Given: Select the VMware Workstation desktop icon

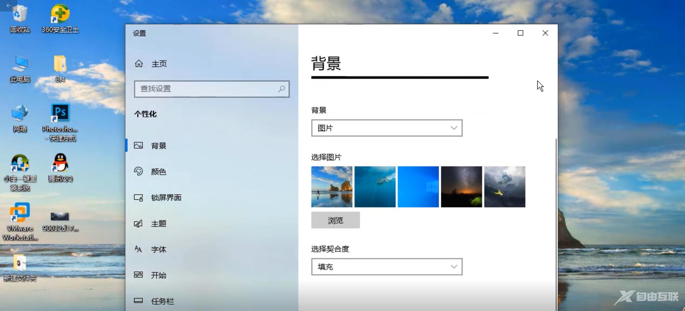Looking at the screenshot, I should click(x=20, y=222).
